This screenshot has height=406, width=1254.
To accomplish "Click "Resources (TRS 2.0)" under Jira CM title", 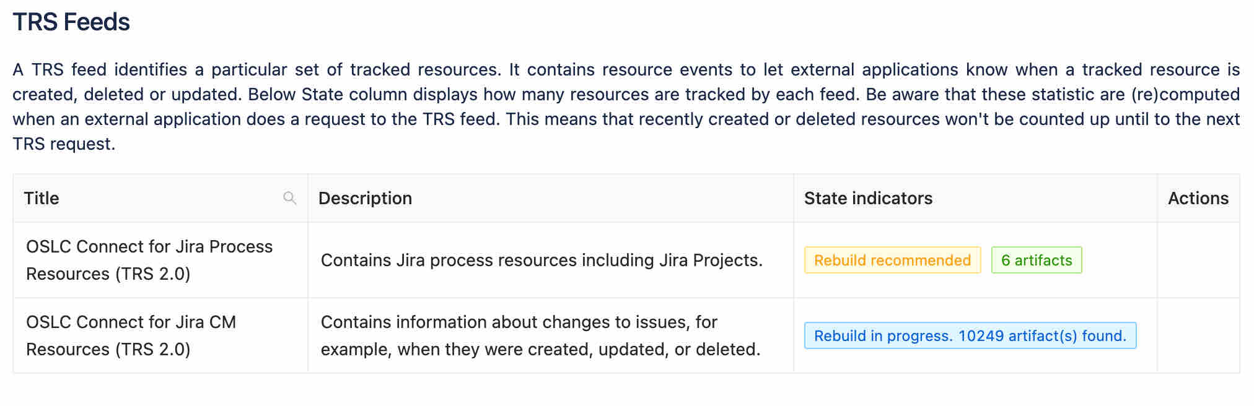I will (x=108, y=349).
